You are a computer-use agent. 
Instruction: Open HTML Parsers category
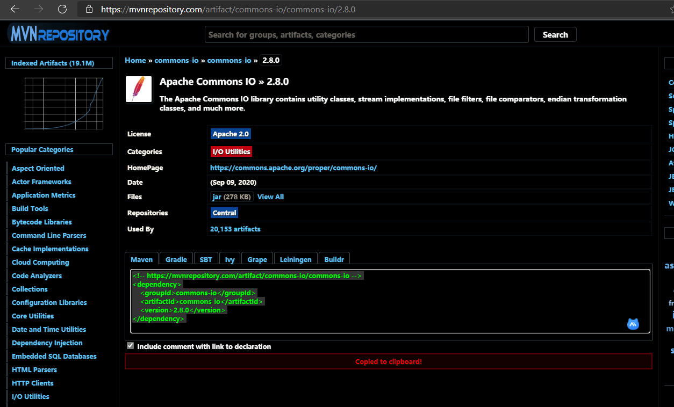click(34, 369)
